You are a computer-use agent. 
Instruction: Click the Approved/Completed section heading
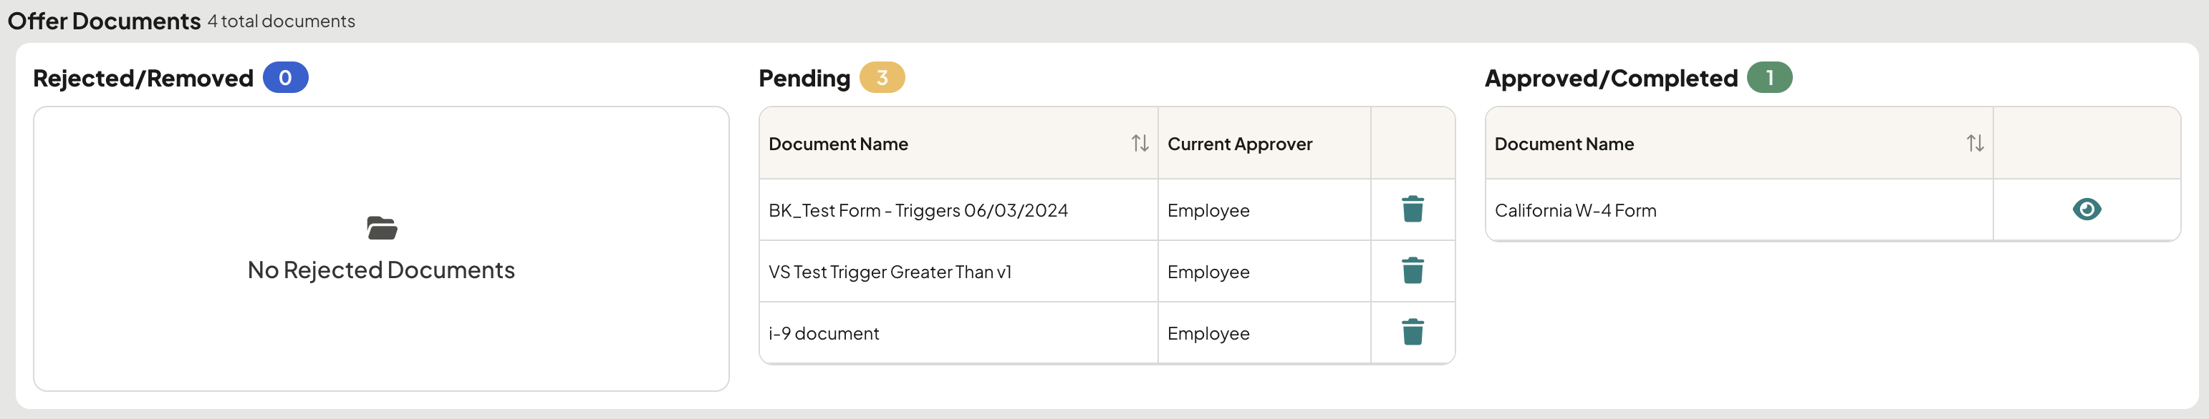(1610, 78)
